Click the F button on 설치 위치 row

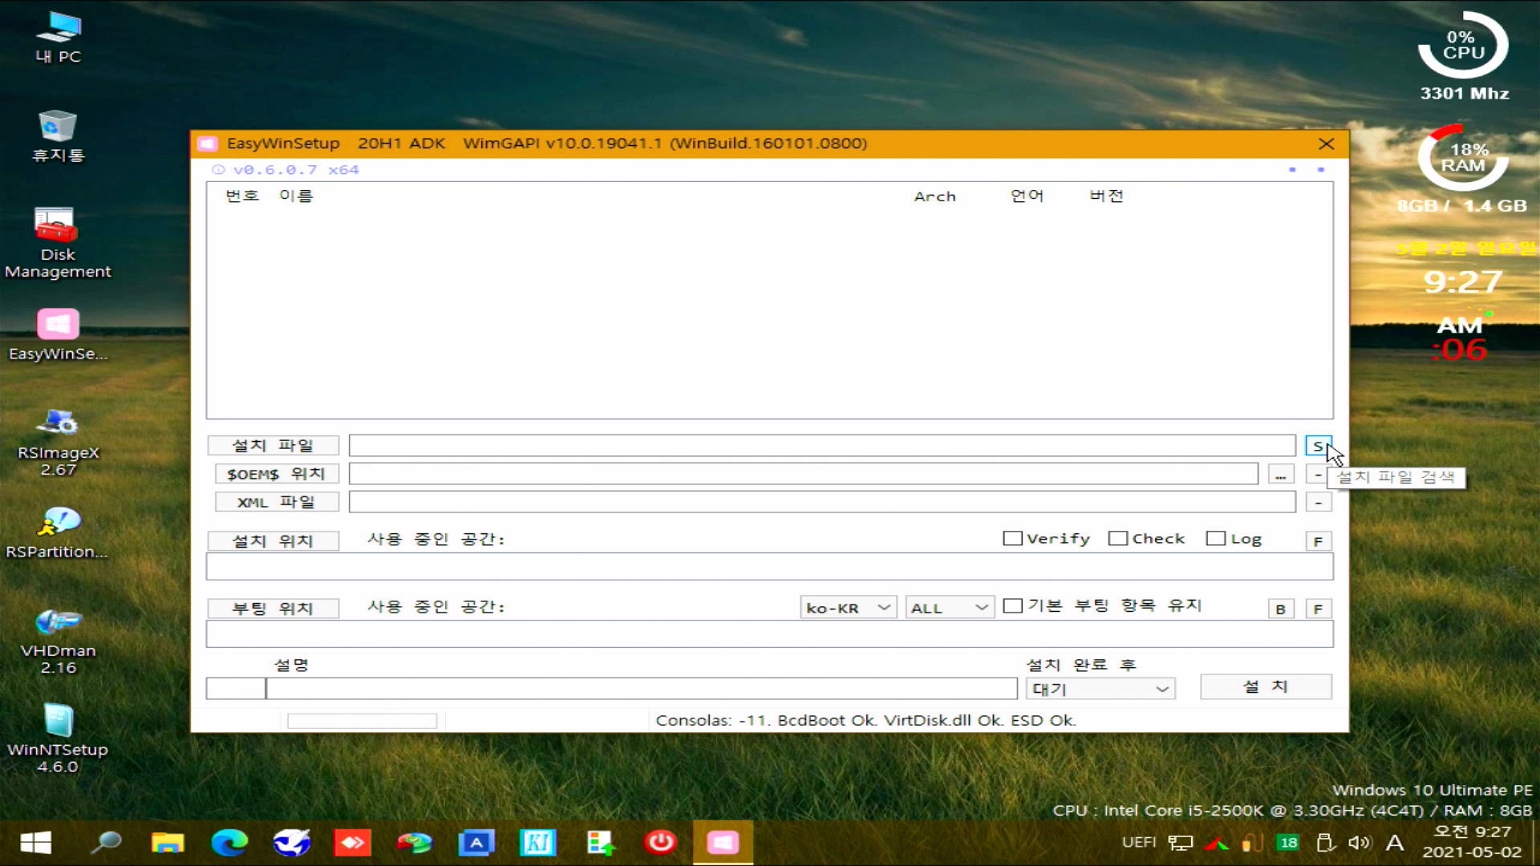(x=1318, y=541)
